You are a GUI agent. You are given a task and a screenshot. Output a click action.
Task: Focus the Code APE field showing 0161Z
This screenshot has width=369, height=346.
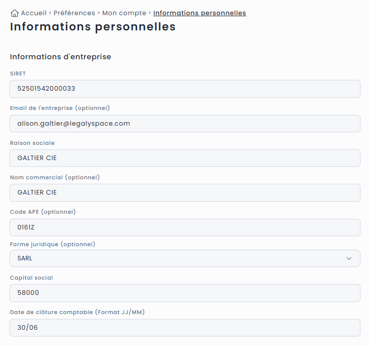(x=185, y=227)
